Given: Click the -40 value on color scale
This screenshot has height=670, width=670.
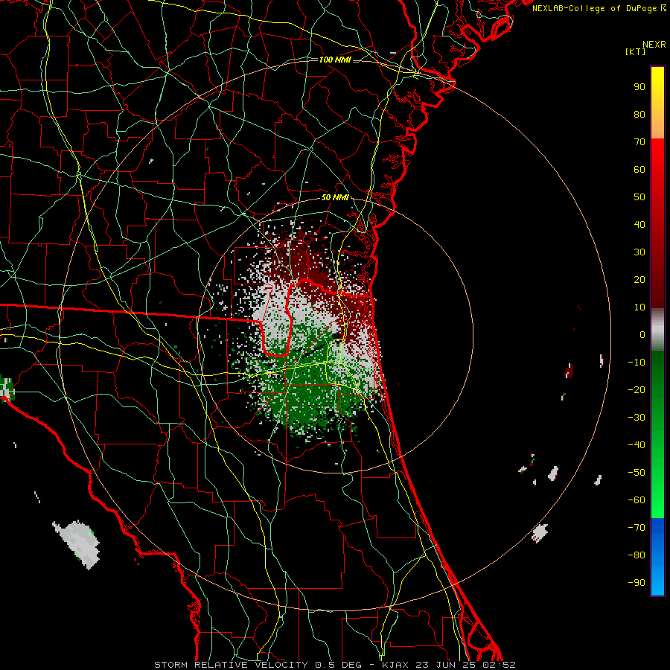Looking at the screenshot, I should (636, 445).
